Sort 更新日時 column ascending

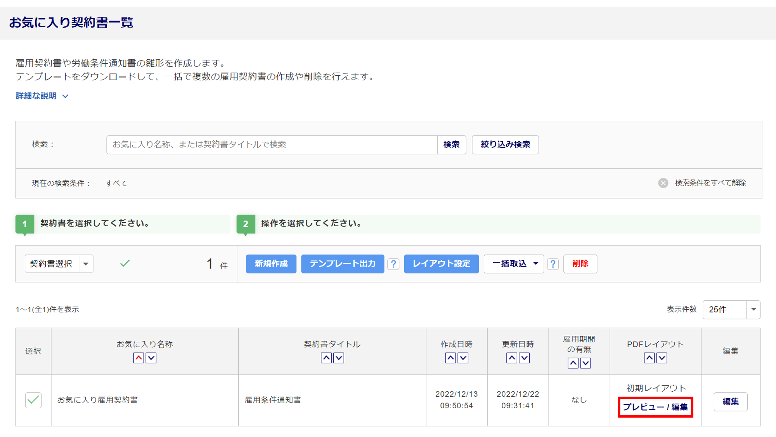point(512,358)
